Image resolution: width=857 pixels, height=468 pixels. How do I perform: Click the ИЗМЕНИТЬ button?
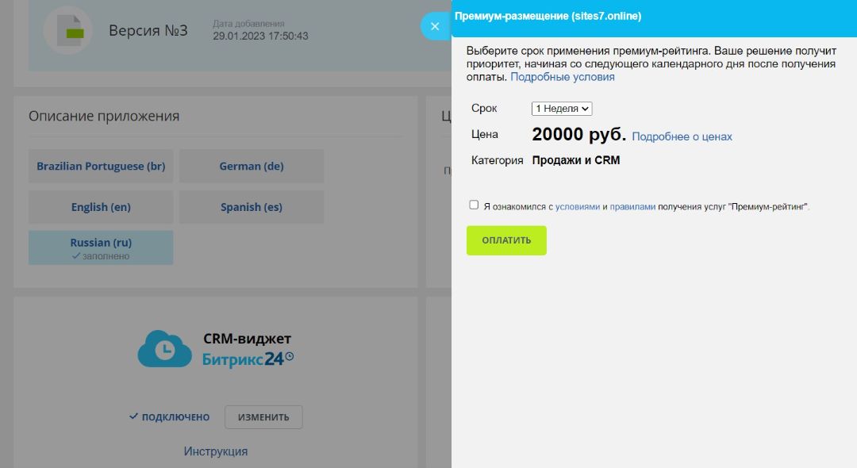(x=263, y=416)
